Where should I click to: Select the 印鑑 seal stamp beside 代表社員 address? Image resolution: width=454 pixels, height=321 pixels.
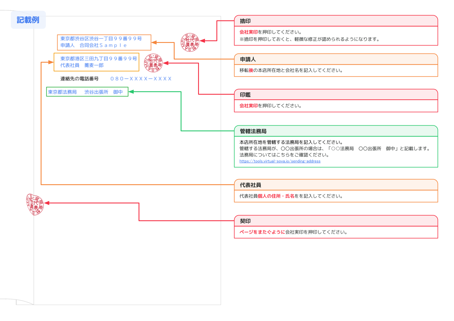tap(153, 63)
